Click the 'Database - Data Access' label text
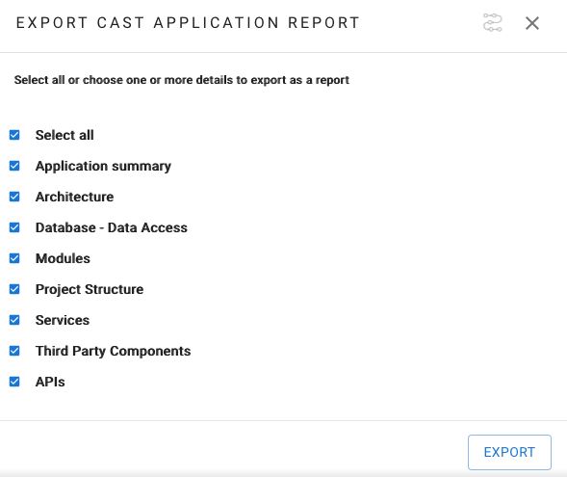567x477 pixels. [112, 227]
